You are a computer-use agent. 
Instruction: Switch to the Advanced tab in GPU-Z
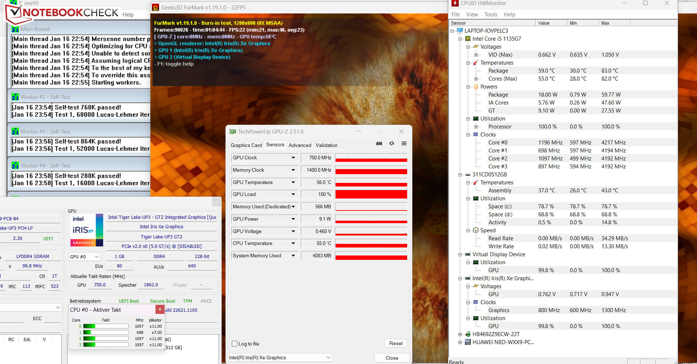pyautogui.click(x=300, y=145)
